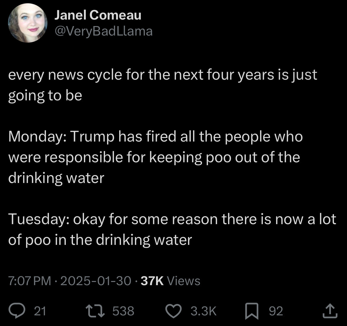The height and width of the screenshot is (326, 347).
Task: Click the bookmark count 92
Action: 276,311
